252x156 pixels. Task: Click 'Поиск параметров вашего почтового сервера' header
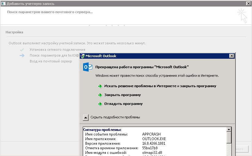pyautogui.click(x=50, y=12)
